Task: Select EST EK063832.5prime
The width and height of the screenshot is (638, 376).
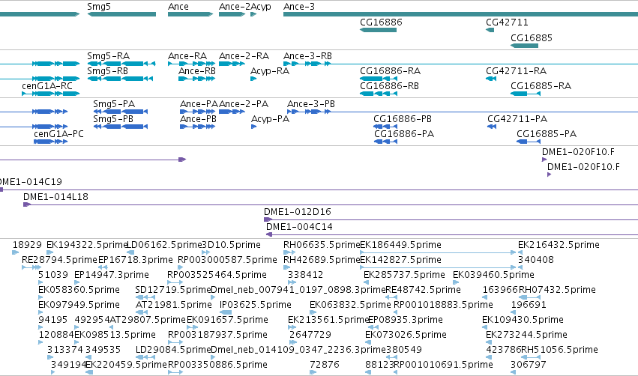Action: coord(350,305)
